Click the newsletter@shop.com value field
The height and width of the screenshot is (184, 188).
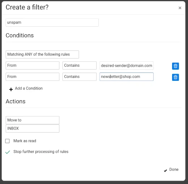pos(127,76)
